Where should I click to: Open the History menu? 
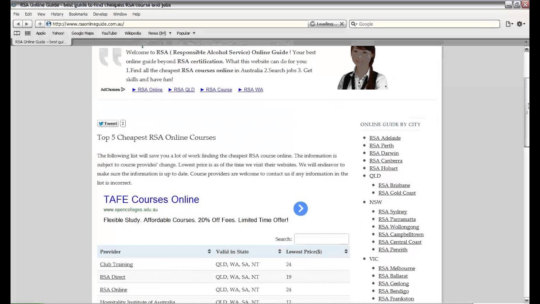[57, 14]
